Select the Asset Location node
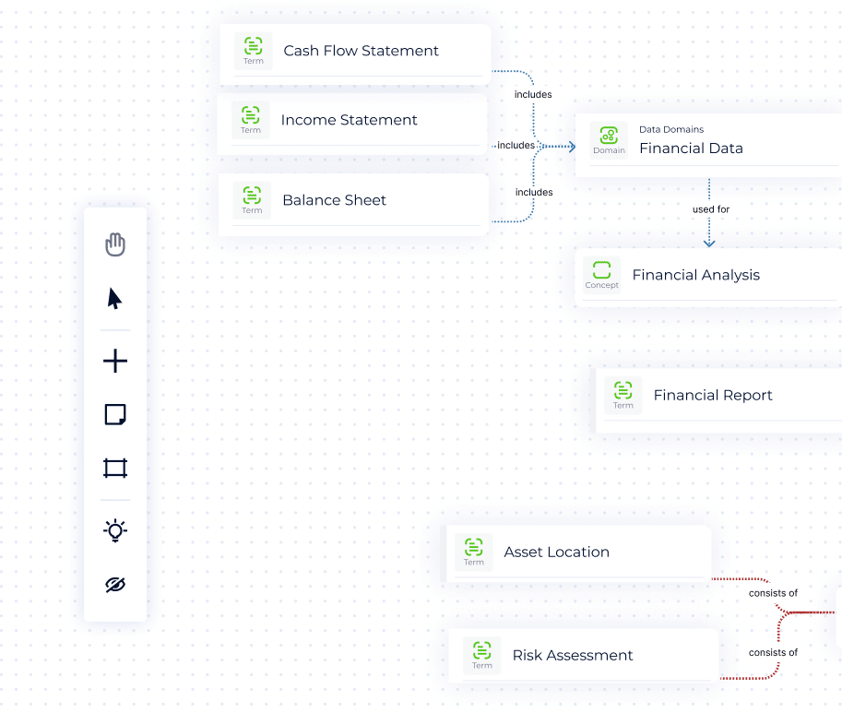 (556, 552)
